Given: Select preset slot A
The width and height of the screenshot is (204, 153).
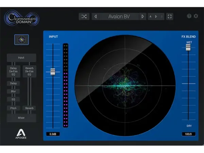Looking at the screenshot, I should coord(151,17).
